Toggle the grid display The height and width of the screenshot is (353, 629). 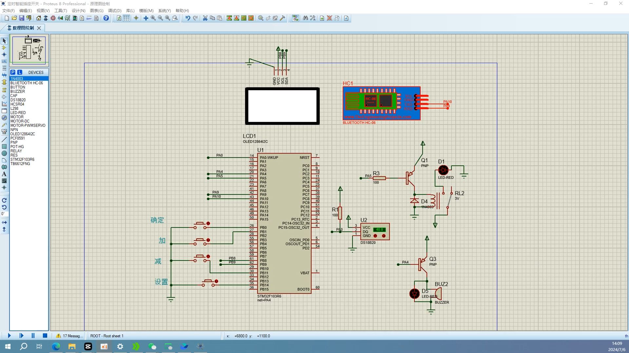tap(126, 18)
